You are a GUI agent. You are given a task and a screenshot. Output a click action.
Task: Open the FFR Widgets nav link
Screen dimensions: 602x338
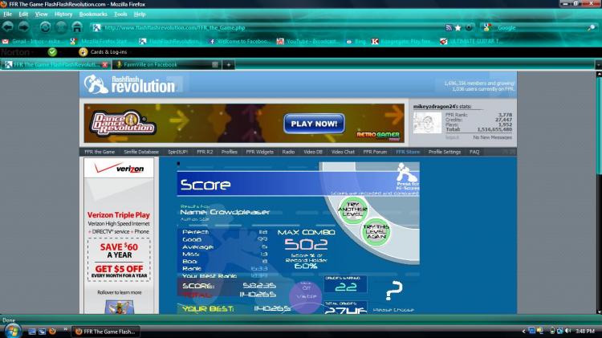pyautogui.click(x=259, y=152)
